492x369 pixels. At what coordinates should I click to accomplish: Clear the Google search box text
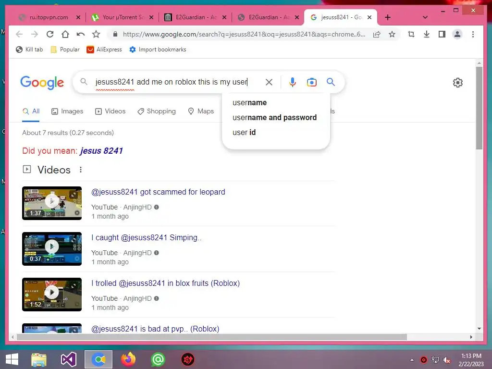click(x=269, y=82)
